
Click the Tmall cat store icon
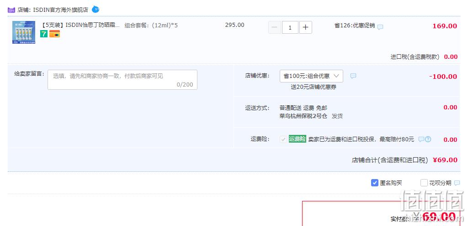(11, 10)
